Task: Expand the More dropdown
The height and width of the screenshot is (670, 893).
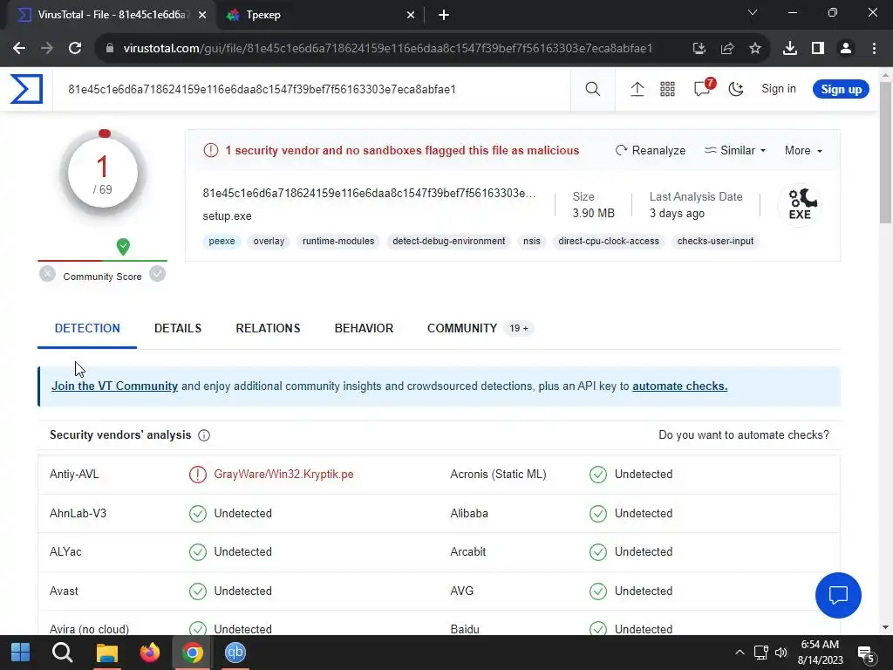Action: pyautogui.click(x=803, y=150)
